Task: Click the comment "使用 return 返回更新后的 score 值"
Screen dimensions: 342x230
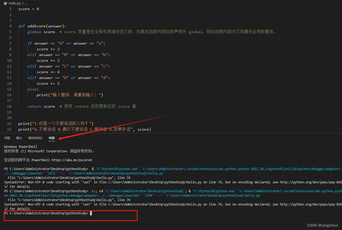Action: click(98, 106)
